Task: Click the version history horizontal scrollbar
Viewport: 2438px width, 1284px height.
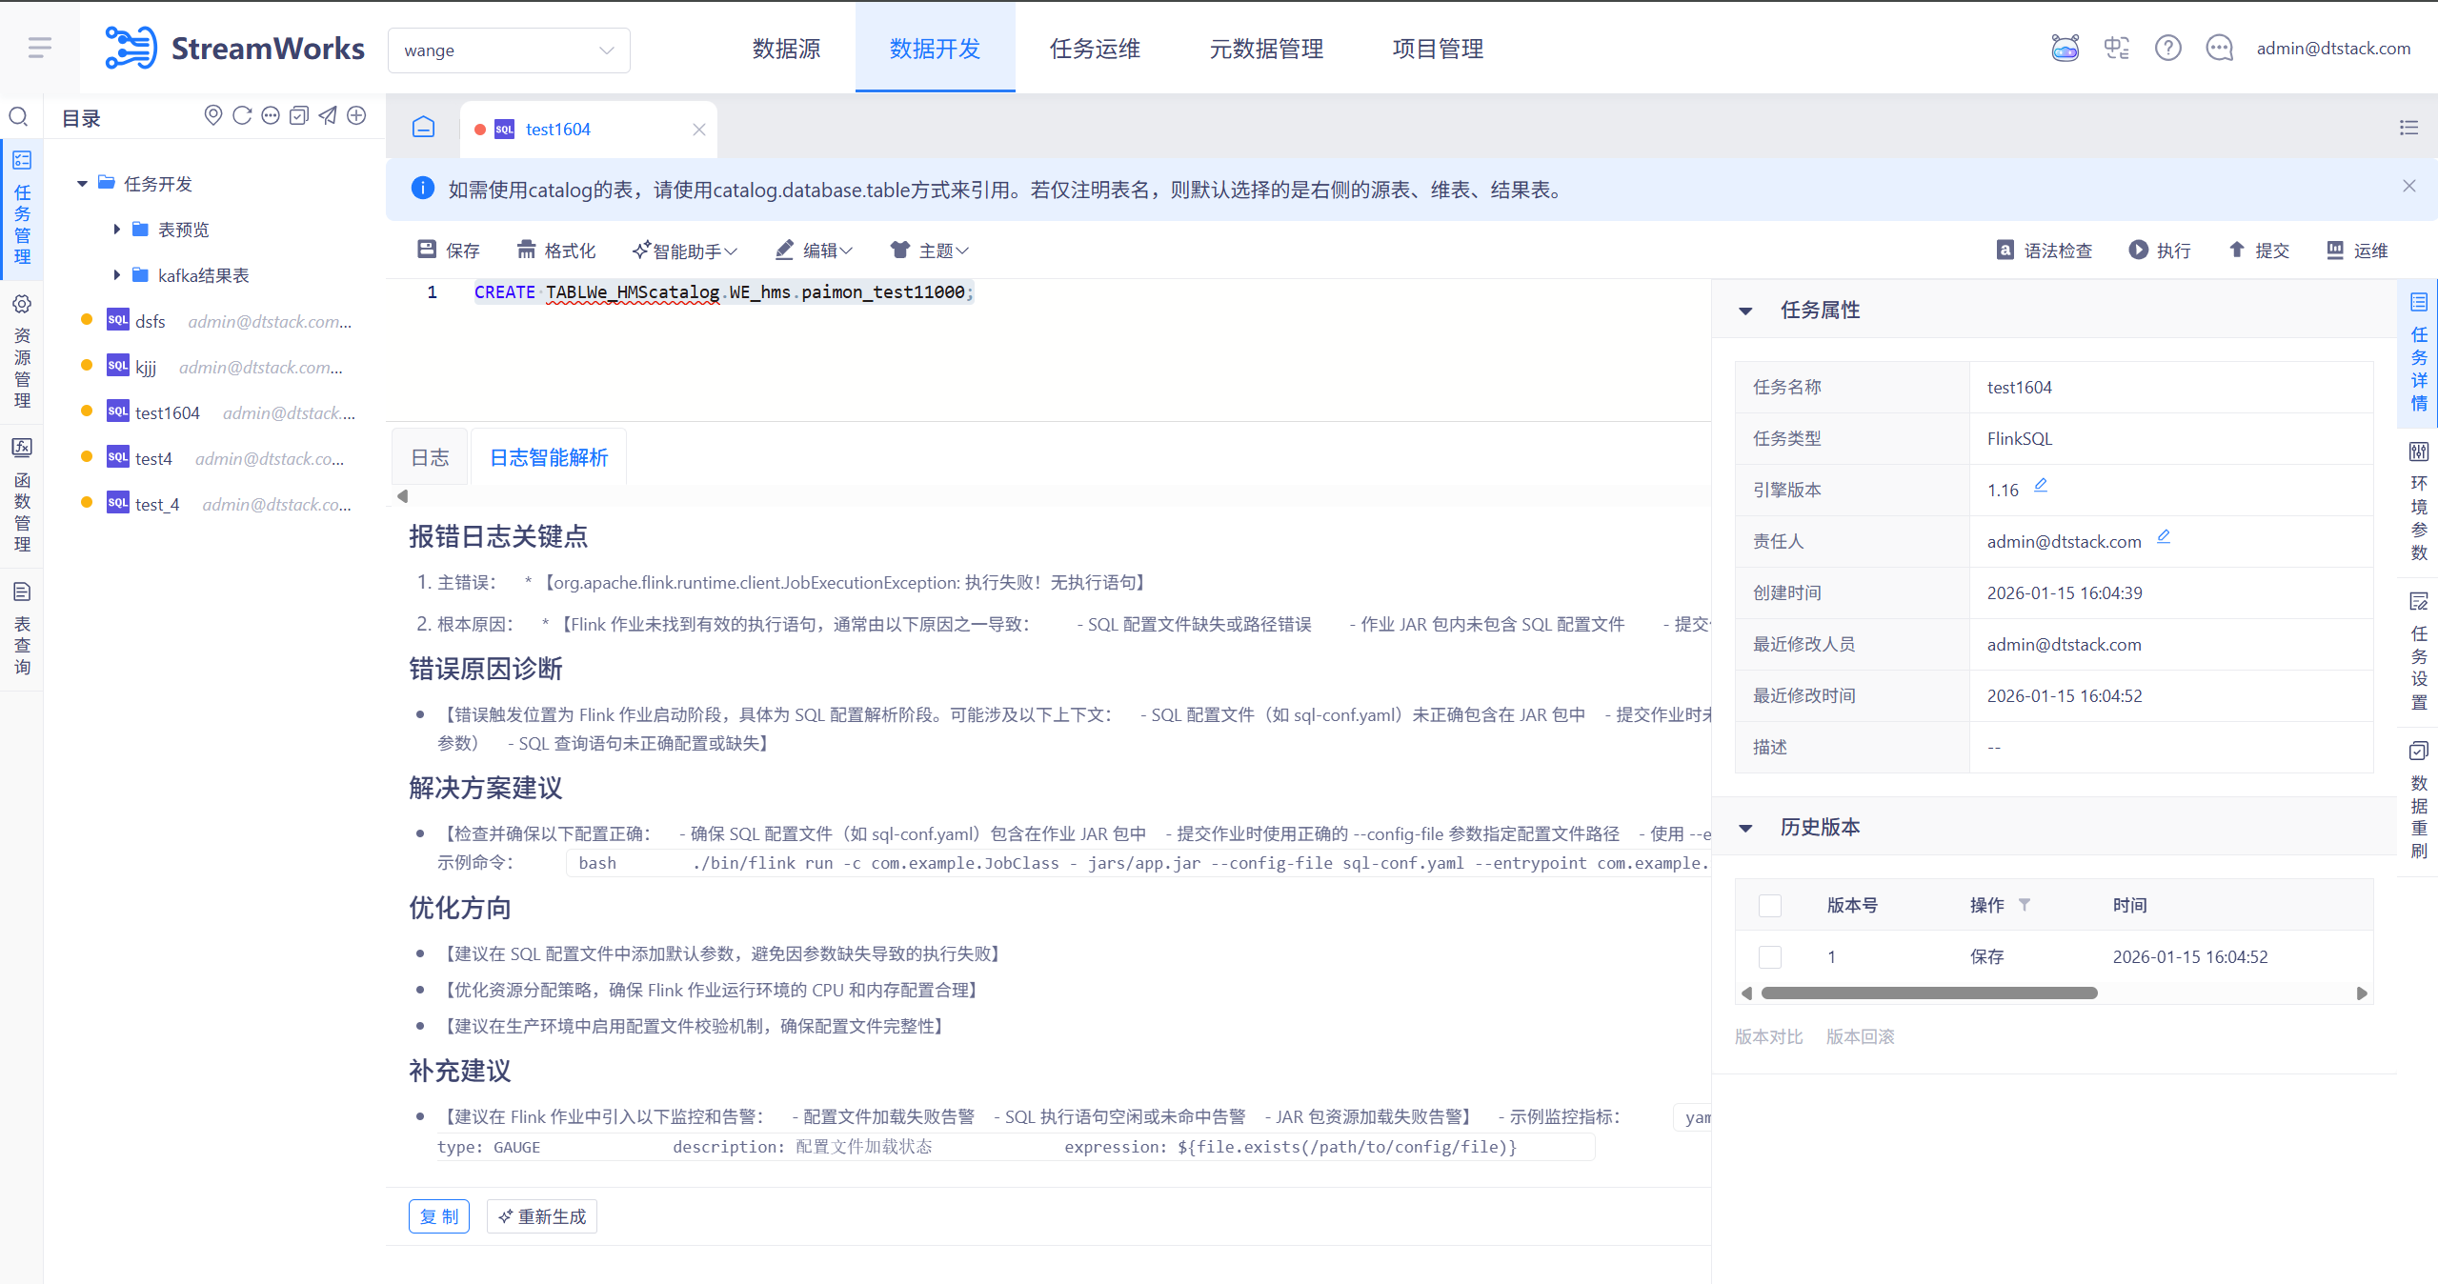Action: [1929, 993]
